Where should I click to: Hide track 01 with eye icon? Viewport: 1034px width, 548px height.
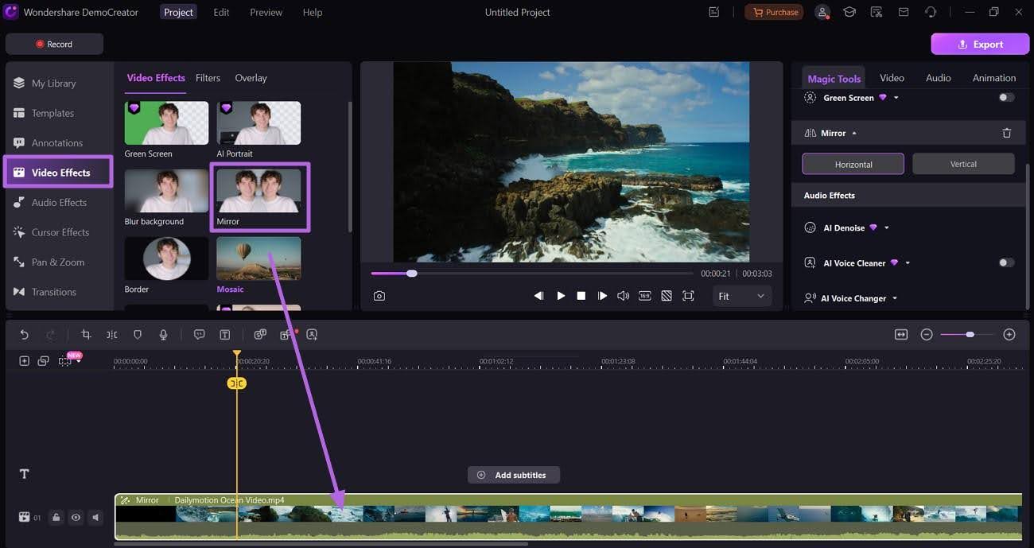[x=76, y=518]
